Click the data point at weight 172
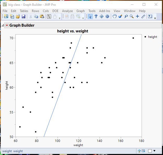Screen dimensions: 163x155 point(133,38)
